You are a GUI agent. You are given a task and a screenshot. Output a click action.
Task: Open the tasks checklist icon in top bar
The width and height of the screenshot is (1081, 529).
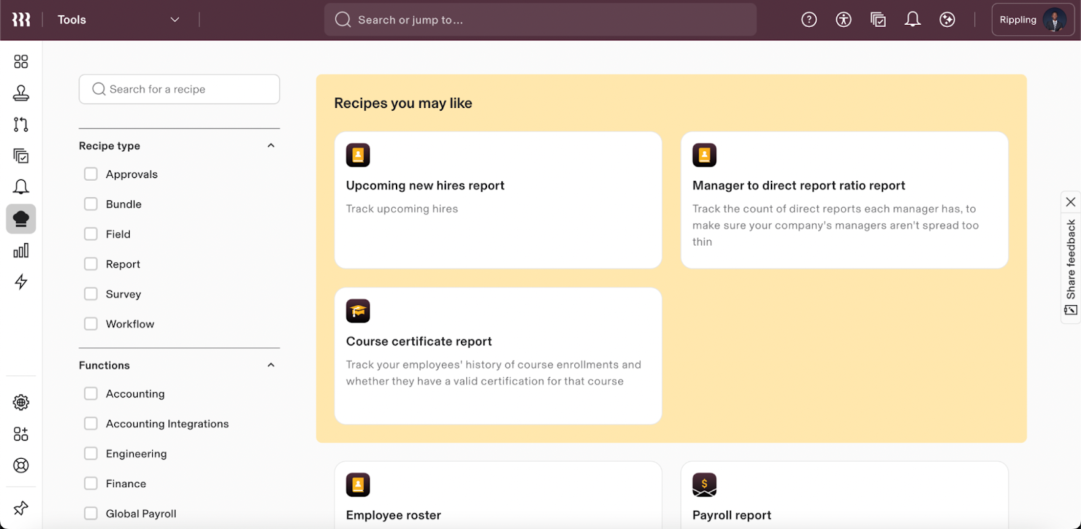(878, 20)
